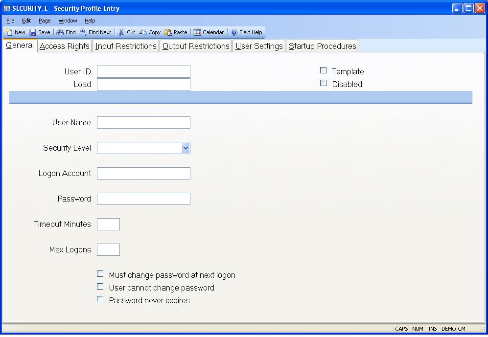
Task: Focus the Password field
Action: (143, 199)
